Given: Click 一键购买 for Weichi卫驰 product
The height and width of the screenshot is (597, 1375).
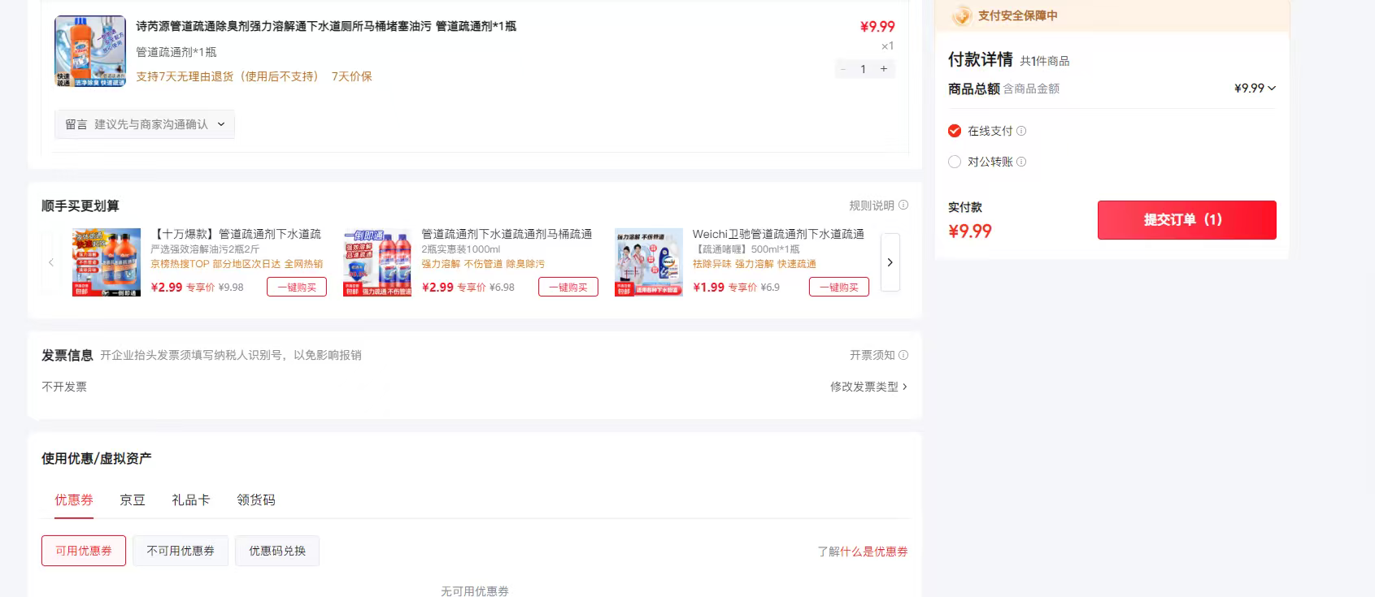Looking at the screenshot, I should [838, 287].
